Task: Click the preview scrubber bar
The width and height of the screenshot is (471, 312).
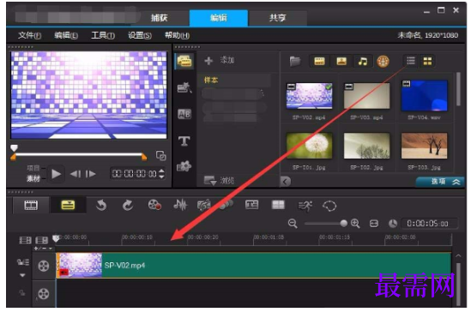Action: (79, 154)
